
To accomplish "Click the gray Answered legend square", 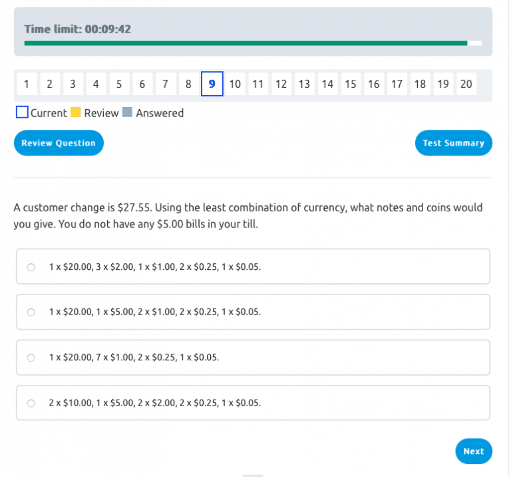I will 128,113.
